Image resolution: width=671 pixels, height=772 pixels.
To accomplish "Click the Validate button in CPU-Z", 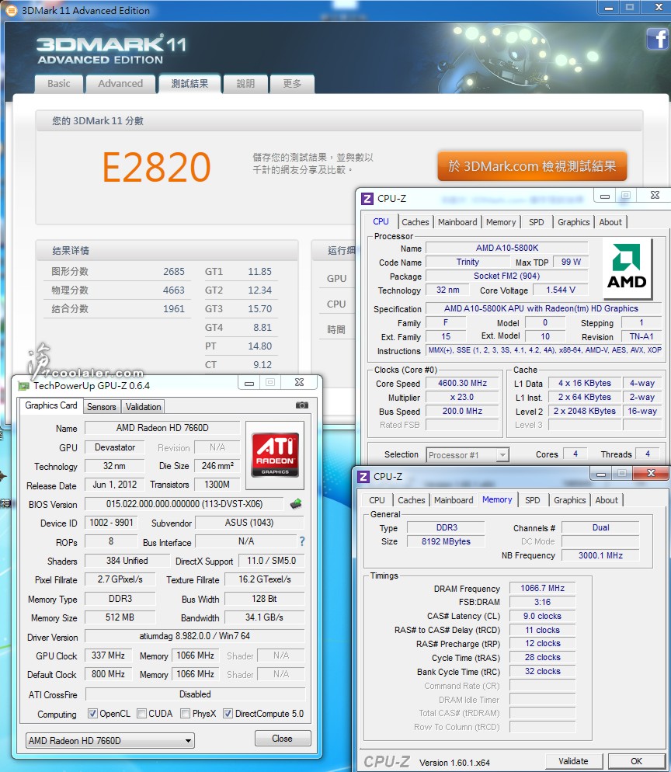I will (573, 760).
